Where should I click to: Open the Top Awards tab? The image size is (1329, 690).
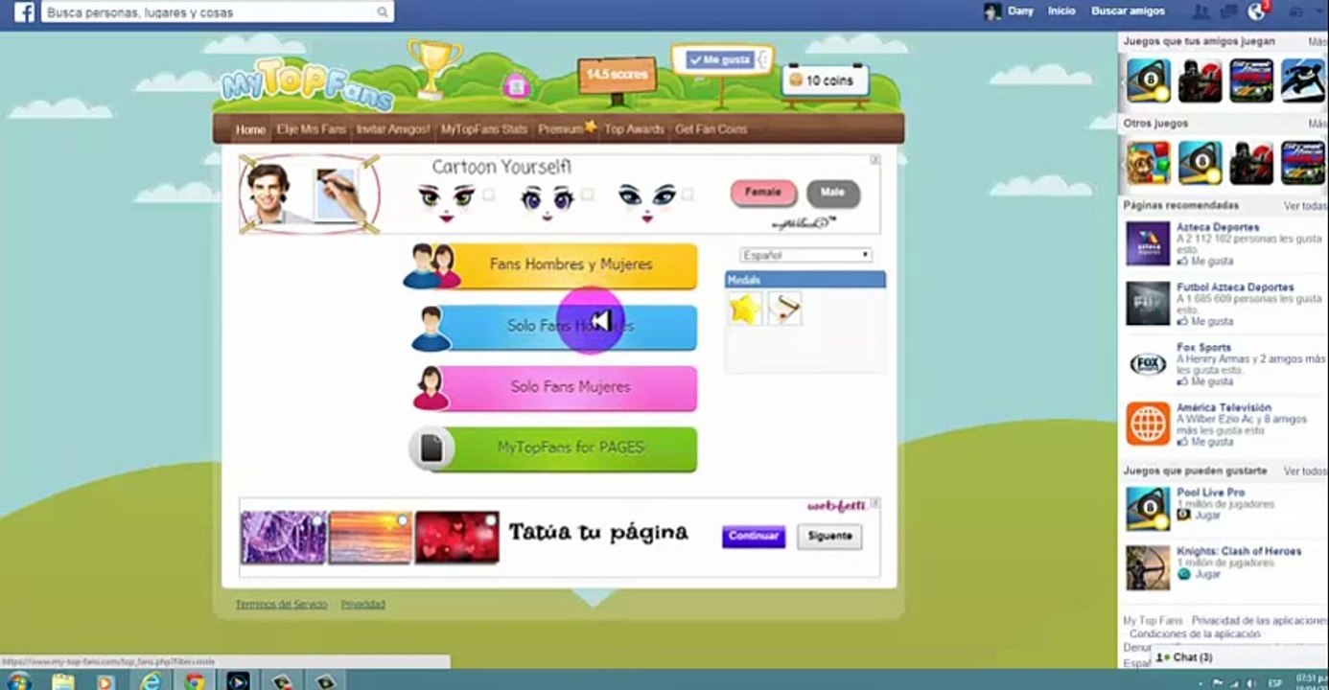(634, 129)
